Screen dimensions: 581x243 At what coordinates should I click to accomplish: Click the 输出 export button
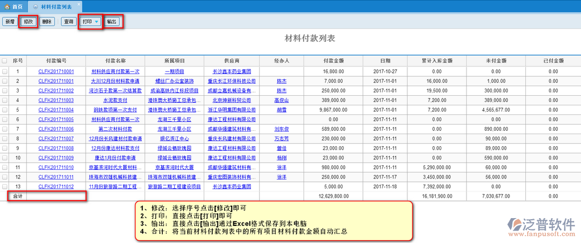tap(112, 22)
